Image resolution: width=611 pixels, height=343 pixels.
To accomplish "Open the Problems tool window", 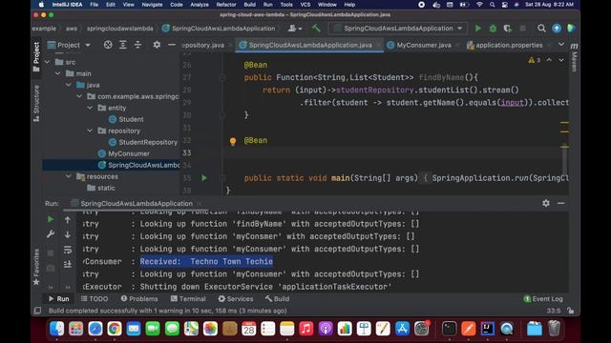I will [x=139, y=298].
